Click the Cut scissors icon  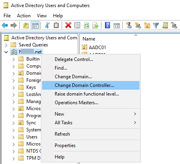point(47,25)
